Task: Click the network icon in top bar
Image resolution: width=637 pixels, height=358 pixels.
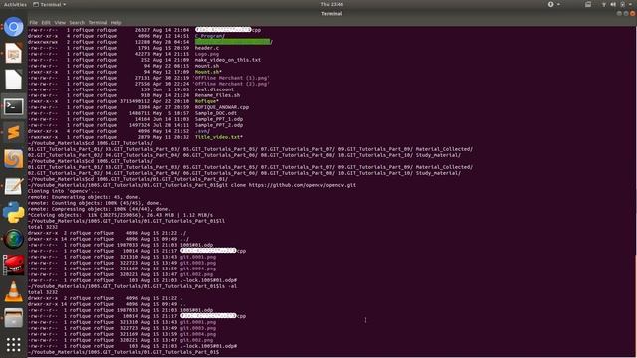Action: pos(604,4)
